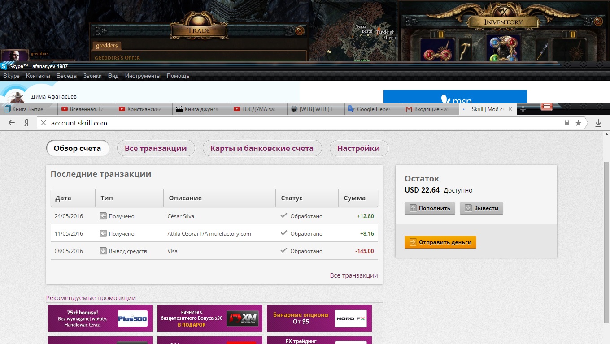This screenshot has height=344, width=610.
Task: Click received-arrow icon for César Silva row
Action: pos(103,216)
